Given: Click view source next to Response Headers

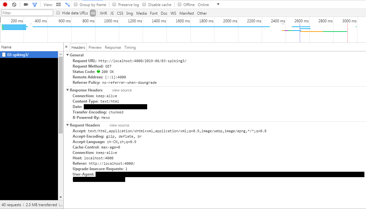Looking at the screenshot, I should (x=122, y=90).
